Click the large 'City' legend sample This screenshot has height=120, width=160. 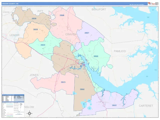(21, 104)
